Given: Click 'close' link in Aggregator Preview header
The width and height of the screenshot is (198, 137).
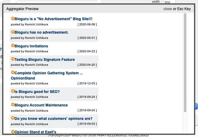Looking at the screenshot, I should (x=168, y=9).
